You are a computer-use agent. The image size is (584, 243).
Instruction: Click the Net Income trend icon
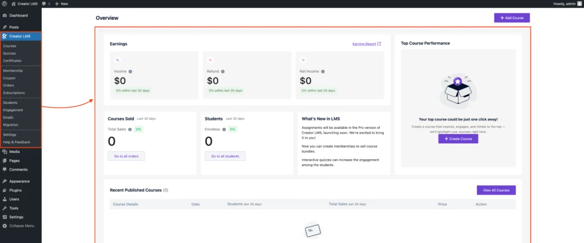point(303,60)
